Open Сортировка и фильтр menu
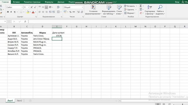 (150, 10)
